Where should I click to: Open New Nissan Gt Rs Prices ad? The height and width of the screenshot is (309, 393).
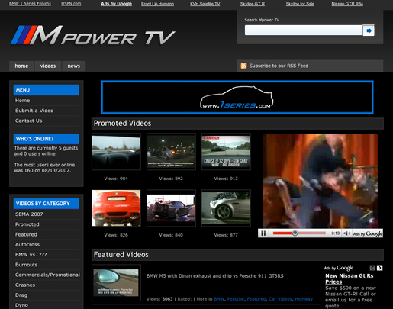pos(350,278)
